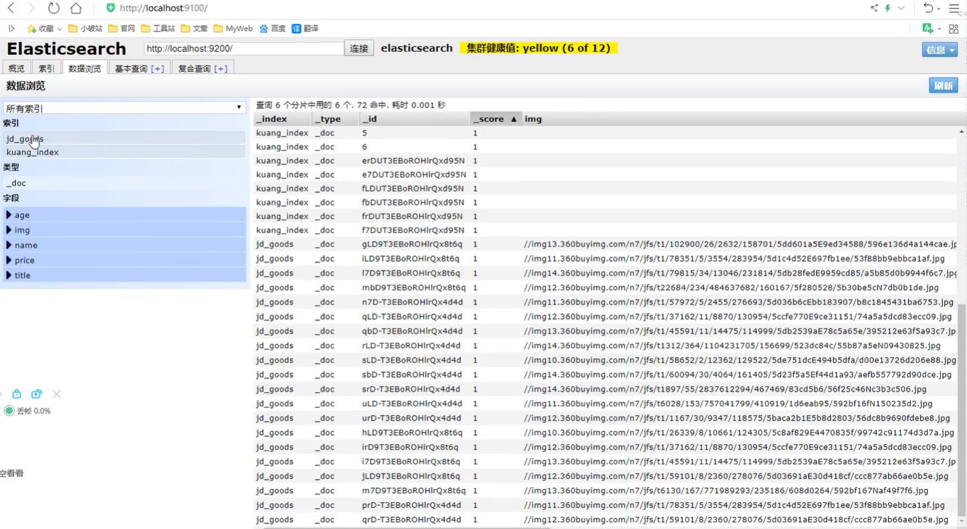This screenshot has height=529, width=967.
Task: Click img URL ending 592bf16fN150235d2.jpg
Action: [728, 403]
